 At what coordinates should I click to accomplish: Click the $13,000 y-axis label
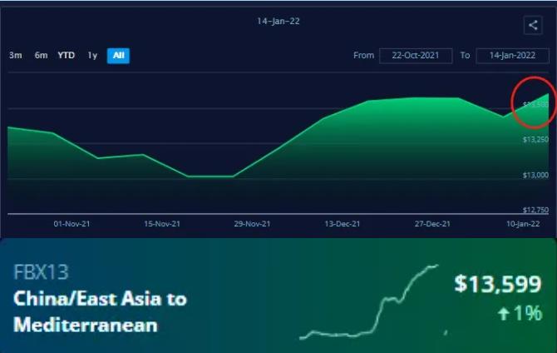(535, 175)
